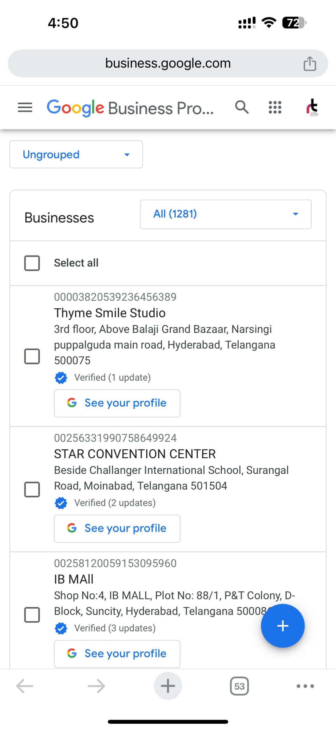This screenshot has height=730, width=336.
Task: Tap the business.google.com address field
Action: (x=168, y=64)
